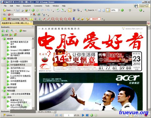Open the Comments menu
151x118 pixels.
point(38,6)
